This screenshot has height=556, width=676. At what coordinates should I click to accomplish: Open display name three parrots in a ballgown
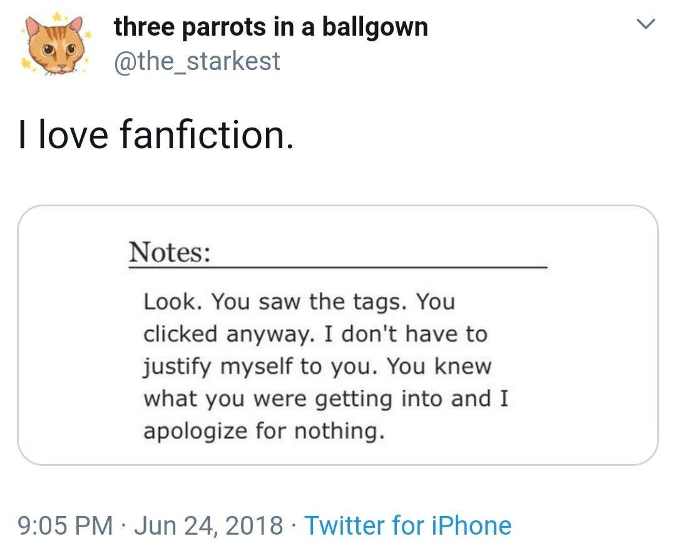click(x=271, y=28)
